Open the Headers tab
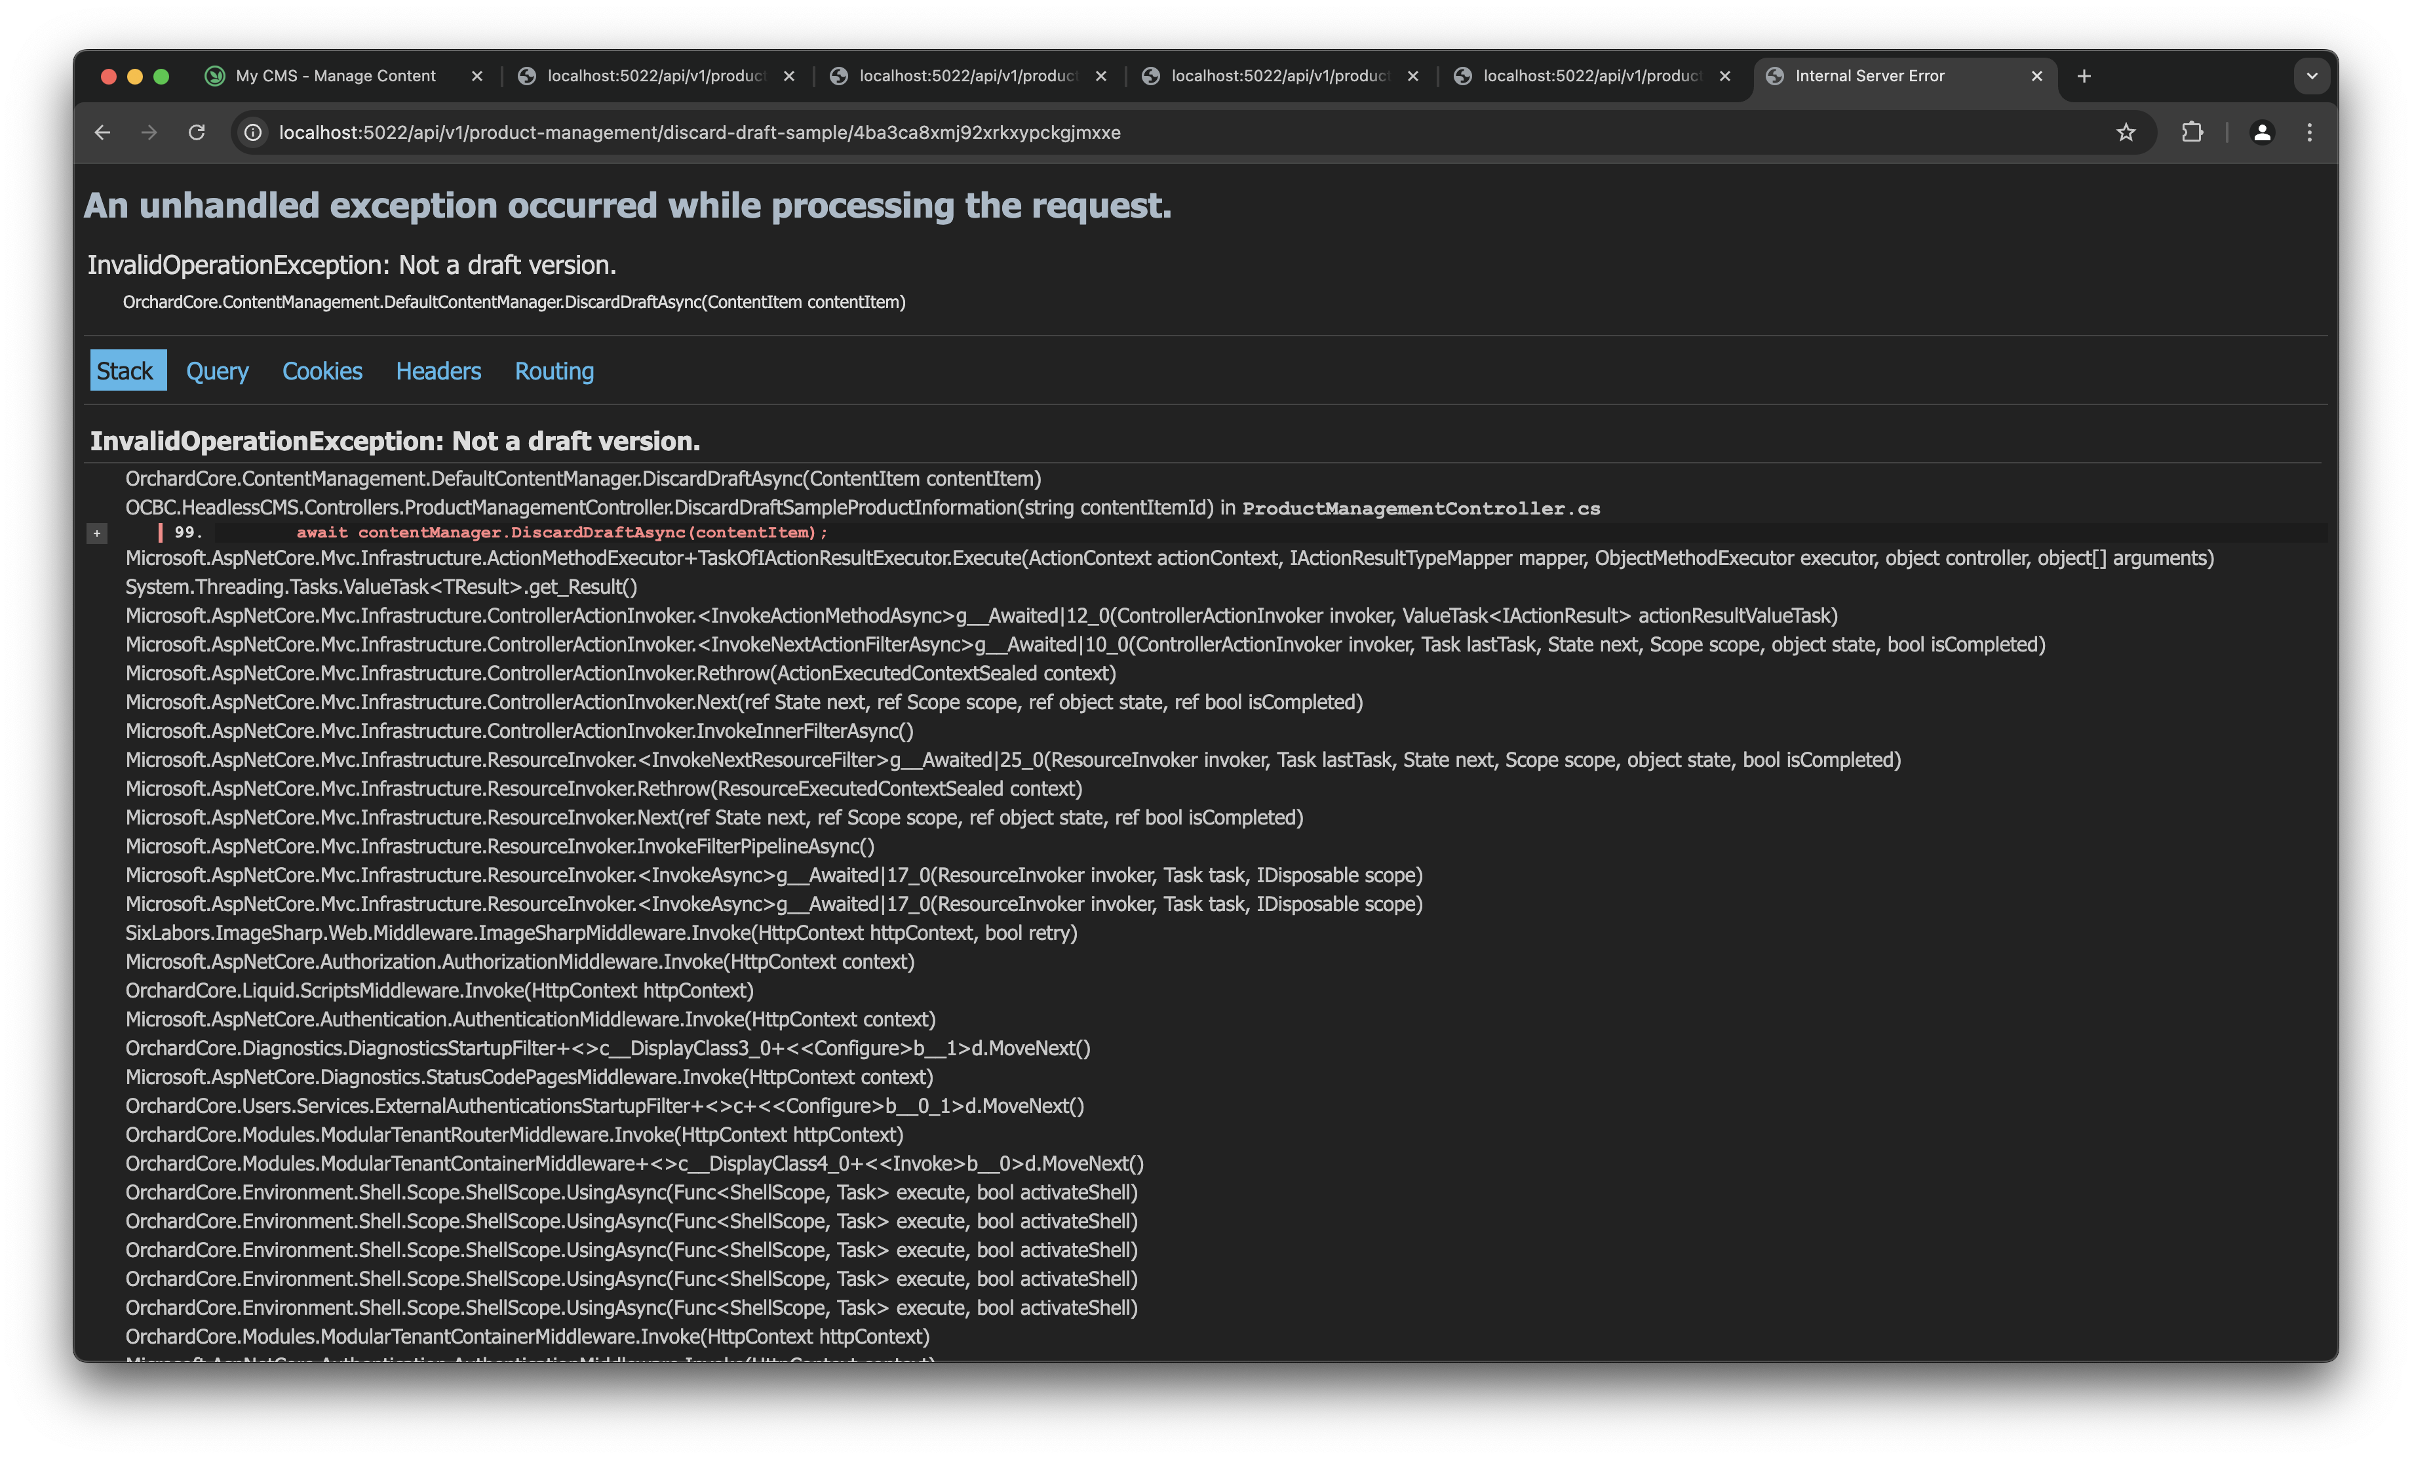 (438, 371)
